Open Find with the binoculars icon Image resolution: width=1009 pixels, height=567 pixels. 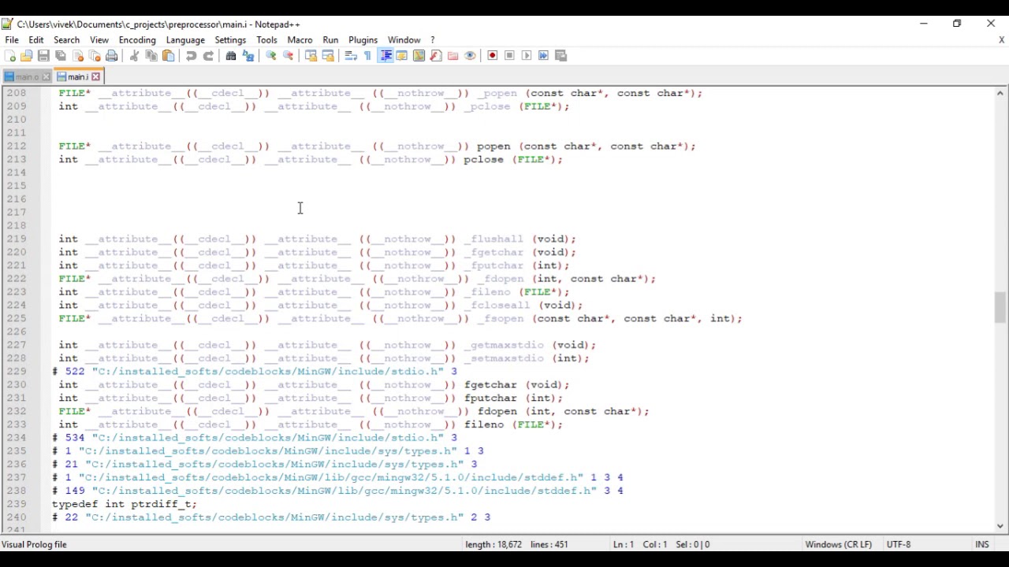coord(231,56)
